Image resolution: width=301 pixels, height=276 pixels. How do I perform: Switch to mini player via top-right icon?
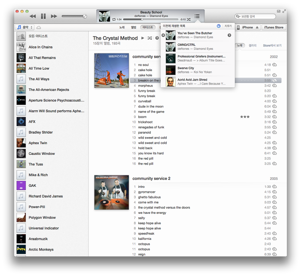(x=279, y=11)
